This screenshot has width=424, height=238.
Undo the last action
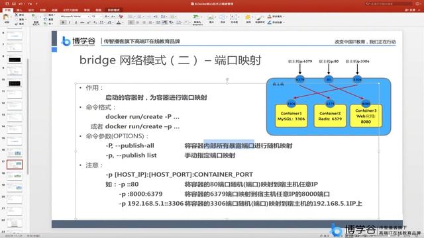[x=21, y=4]
